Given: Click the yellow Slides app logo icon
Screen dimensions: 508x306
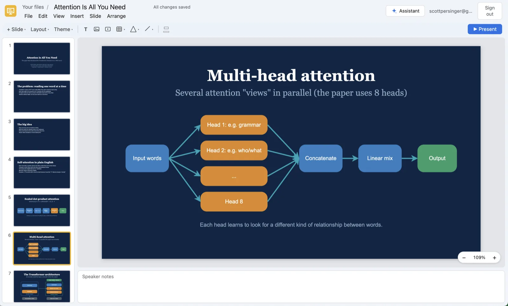Looking at the screenshot, I should tap(10, 11).
